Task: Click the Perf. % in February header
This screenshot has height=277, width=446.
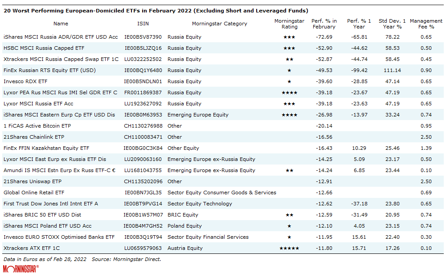Action: [x=324, y=24]
